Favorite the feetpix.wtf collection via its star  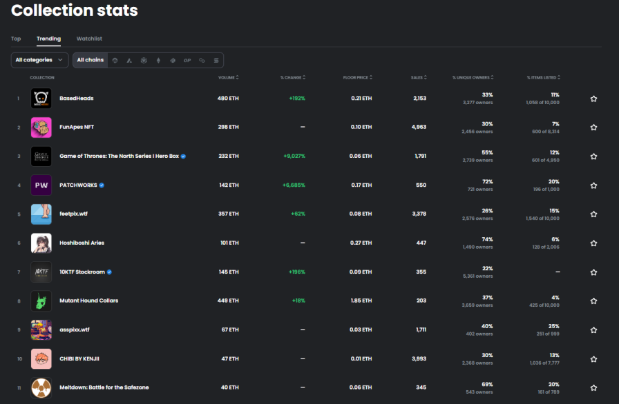[x=593, y=214]
